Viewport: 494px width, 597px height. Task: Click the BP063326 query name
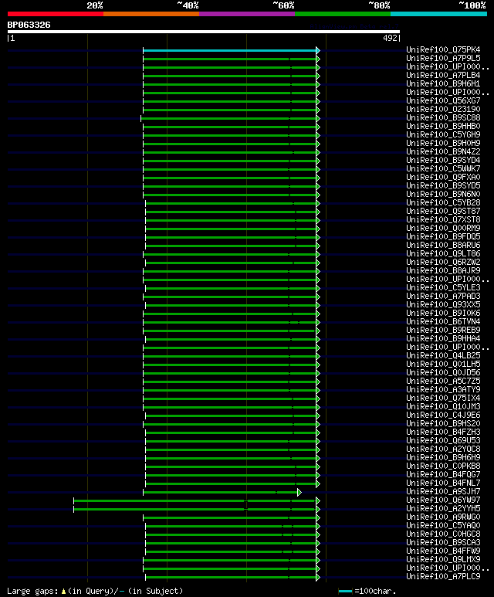point(29,25)
